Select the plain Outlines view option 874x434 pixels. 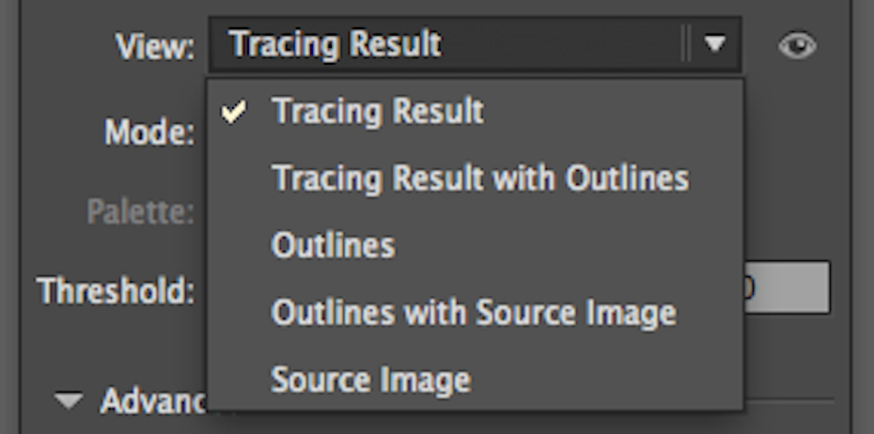click(333, 245)
